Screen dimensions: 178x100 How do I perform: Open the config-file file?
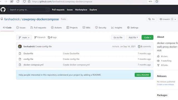[x=28, y=59]
